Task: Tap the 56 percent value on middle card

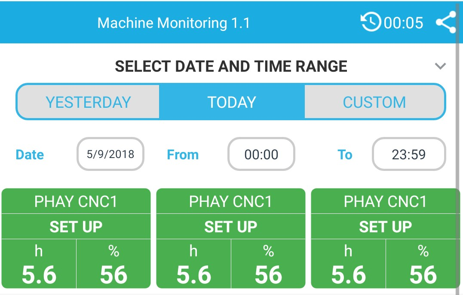Action: click(x=268, y=275)
